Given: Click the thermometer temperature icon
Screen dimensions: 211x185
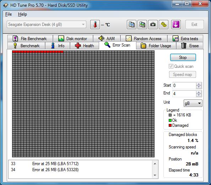Looking at the screenshot, I should (x=95, y=25).
